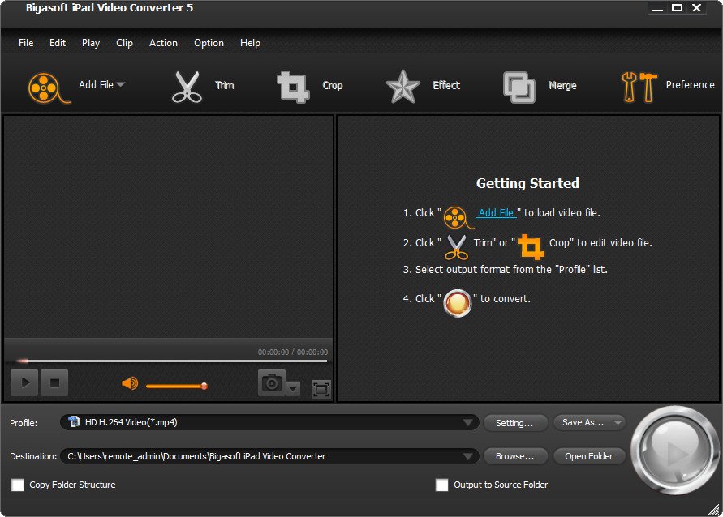Screen dimensions: 723x517
Task: Open the Clip menu
Action: point(124,43)
